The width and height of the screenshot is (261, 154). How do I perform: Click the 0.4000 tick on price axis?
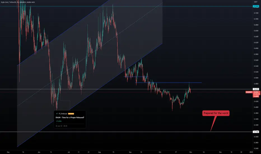click(x=256, y=107)
